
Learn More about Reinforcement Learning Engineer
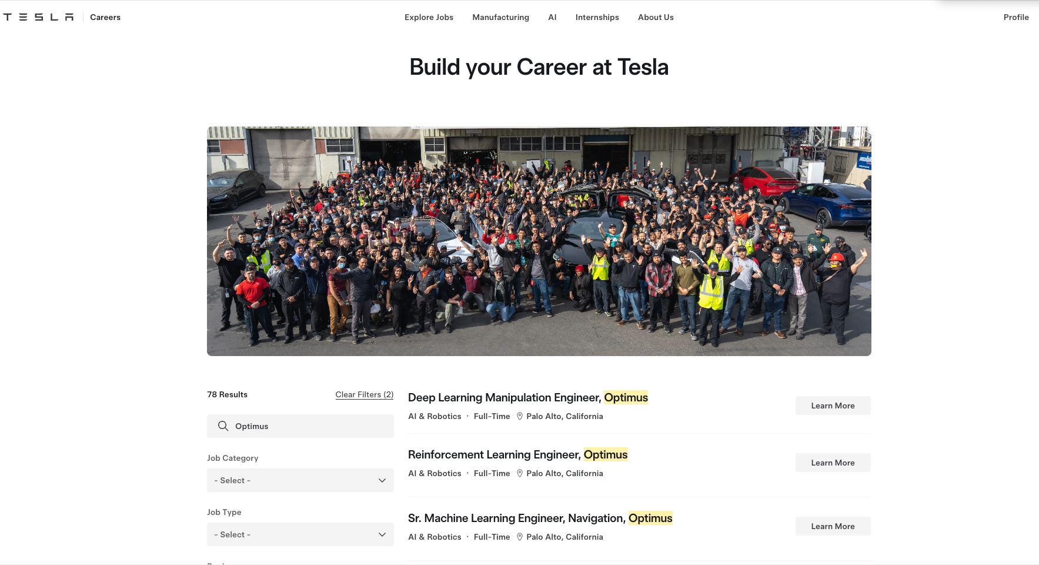833,463
